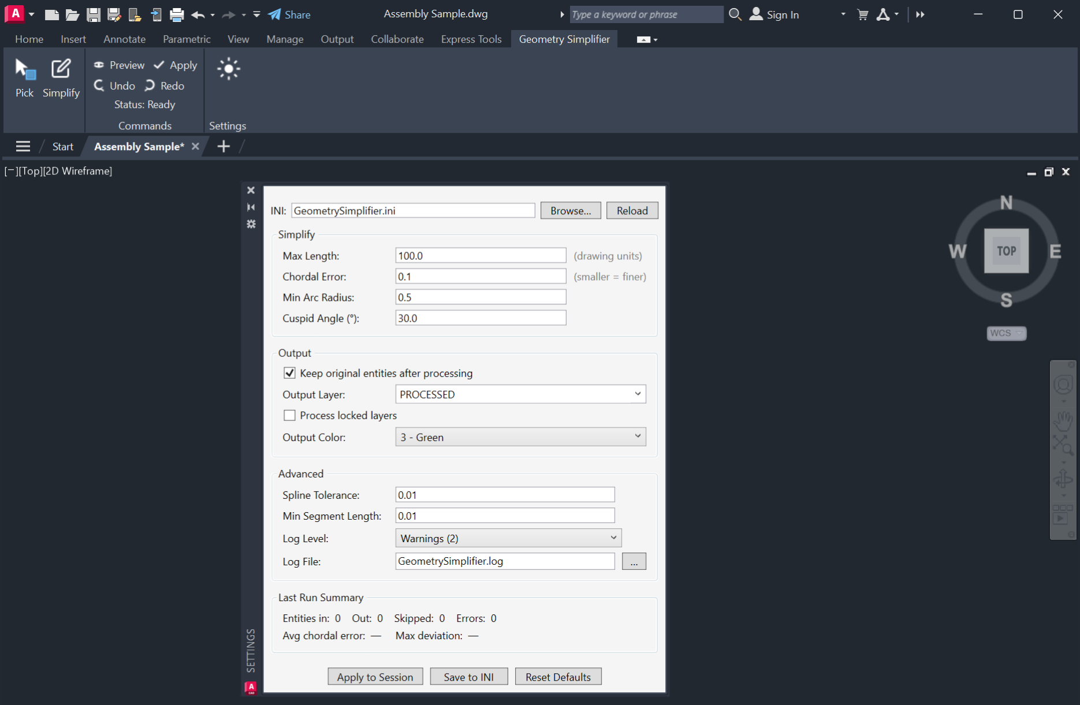Click the ribbon Redo command
1080x705 pixels.
click(165, 85)
